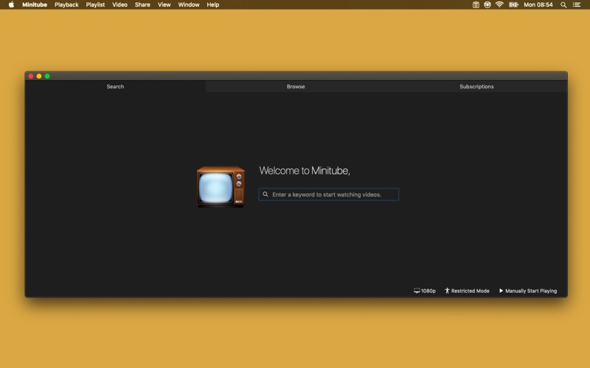Open the Playback menu
Image resolution: width=590 pixels, height=368 pixels.
66,4
